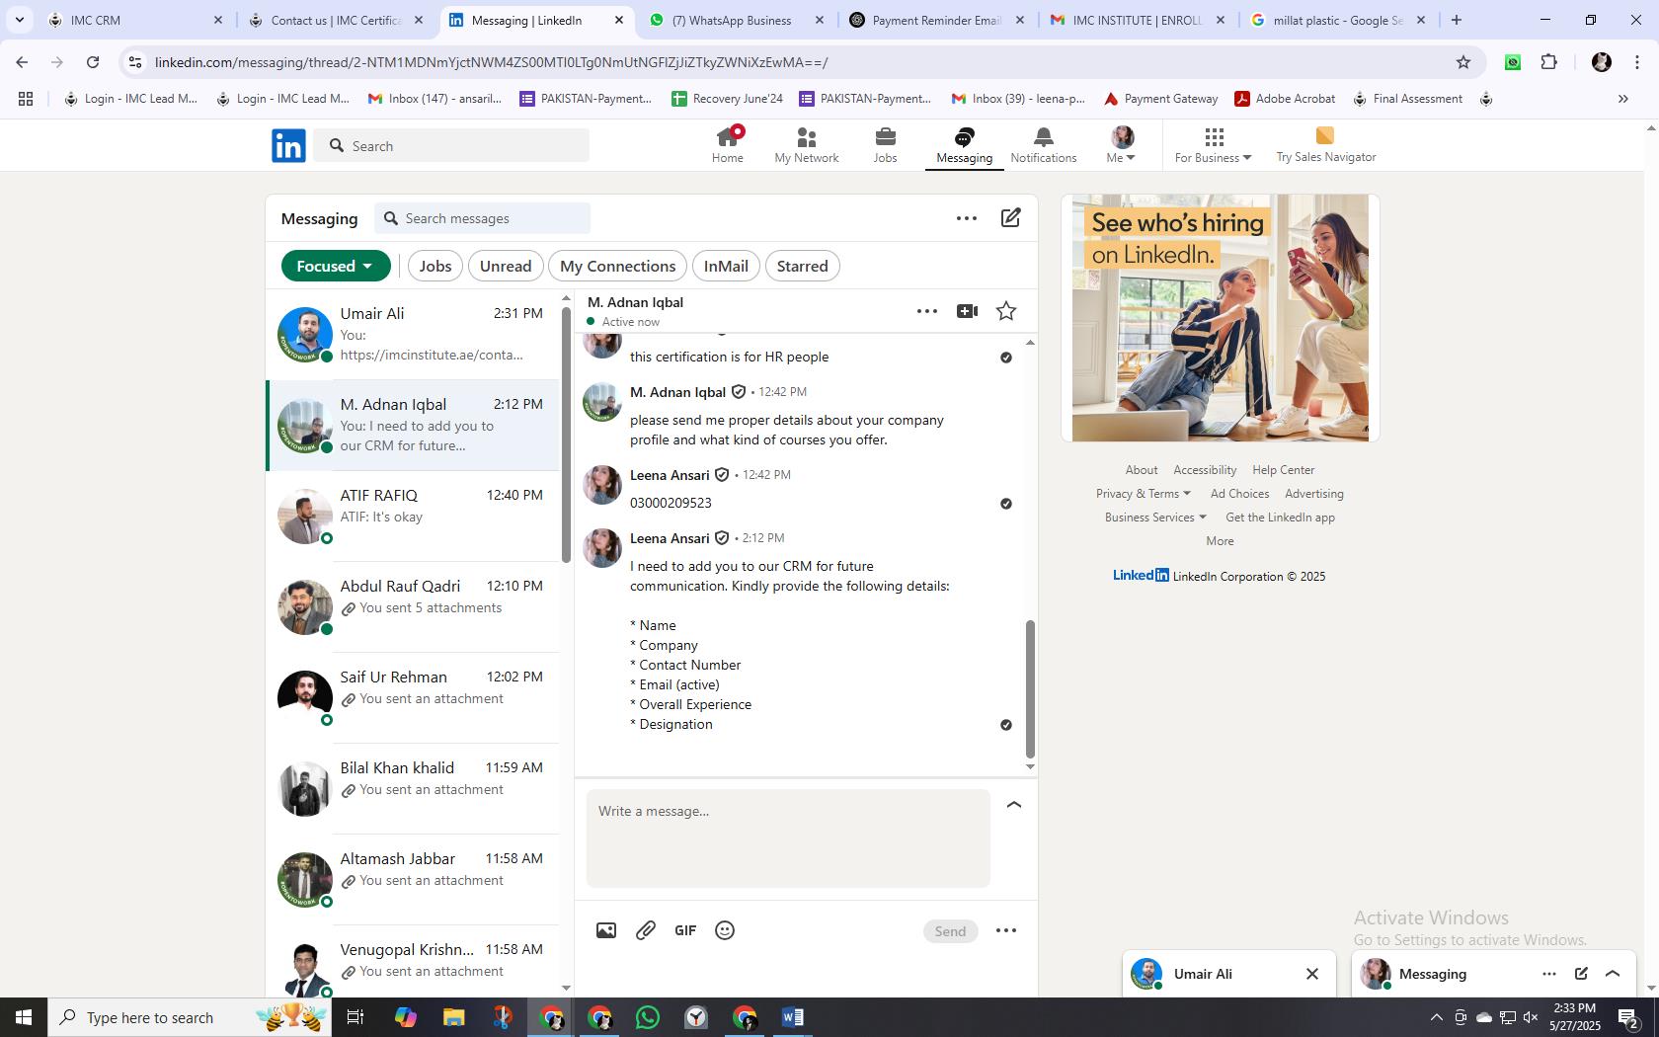Click the LinkedIn Search box
This screenshot has height=1037, width=1659.
pos(452,145)
